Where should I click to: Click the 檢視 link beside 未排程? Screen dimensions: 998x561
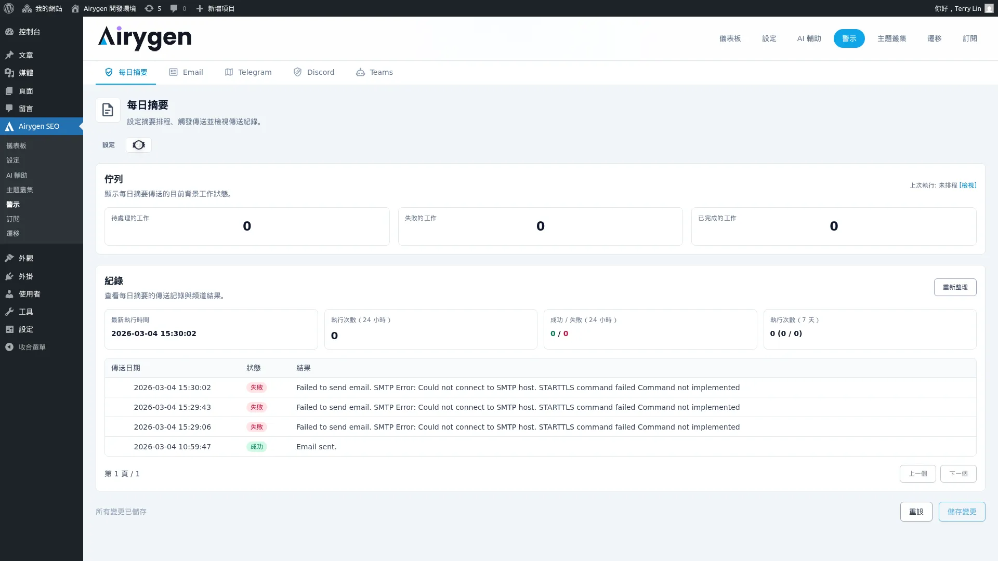968,185
